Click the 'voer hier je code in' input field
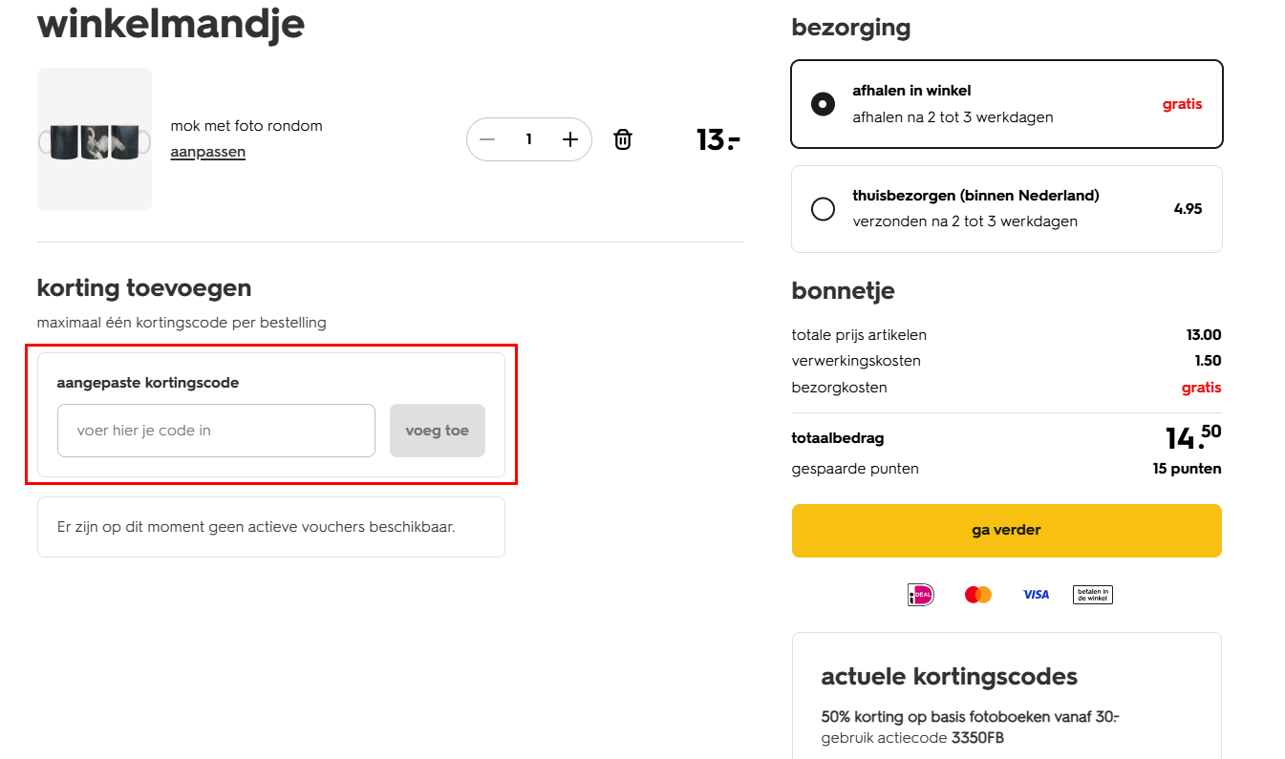This screenshot has width=1285, height=759. (216, 431)
